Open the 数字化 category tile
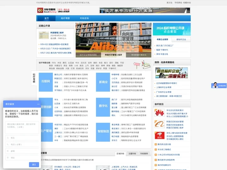The width and height of the screenshot is (227, 170). pos(103,107)
